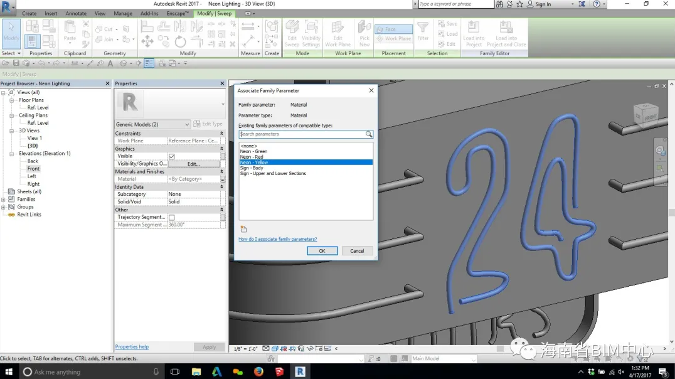This screenshot has height=379, width=675.
Task: Select the Filter tool in the ribbon
Action: (423, 31)
